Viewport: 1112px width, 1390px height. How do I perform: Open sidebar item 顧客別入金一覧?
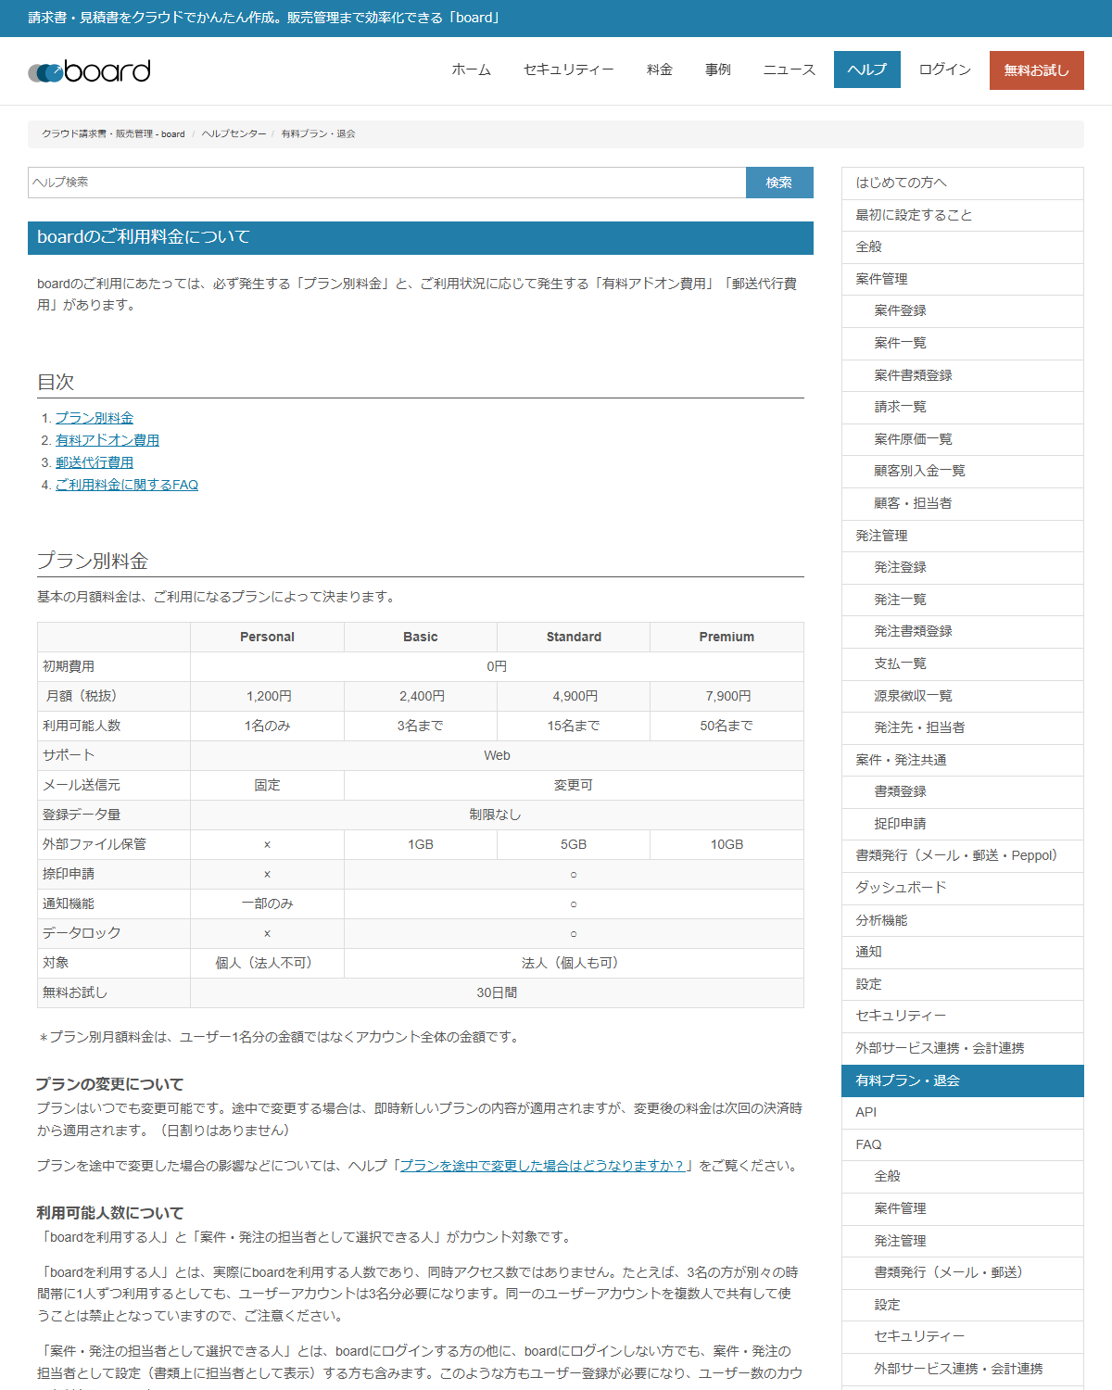pos(962,471)
